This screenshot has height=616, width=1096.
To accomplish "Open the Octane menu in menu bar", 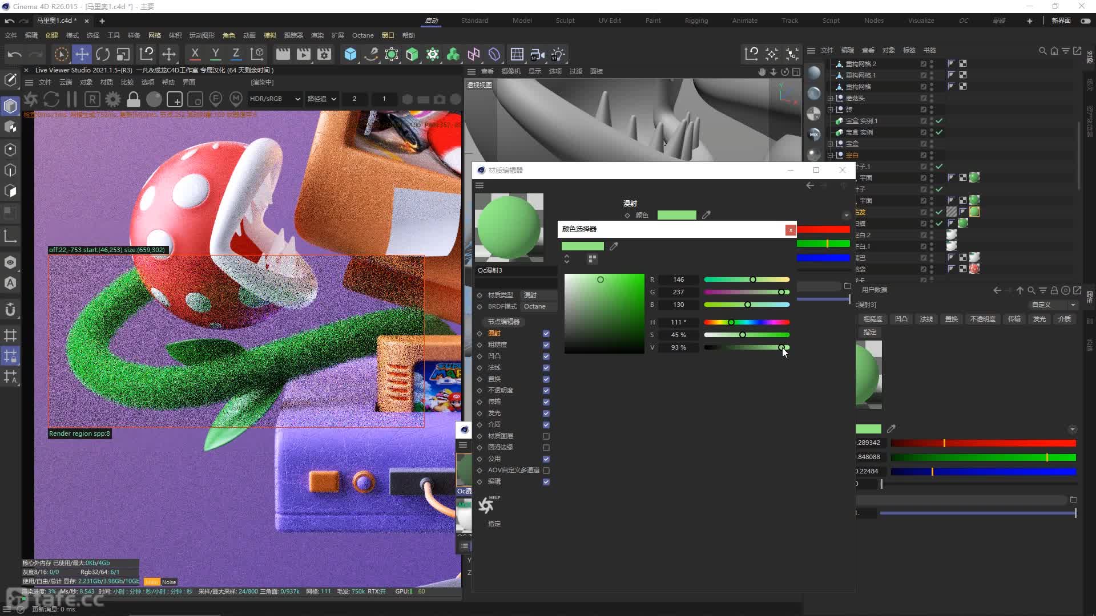I will pos(362,35).
